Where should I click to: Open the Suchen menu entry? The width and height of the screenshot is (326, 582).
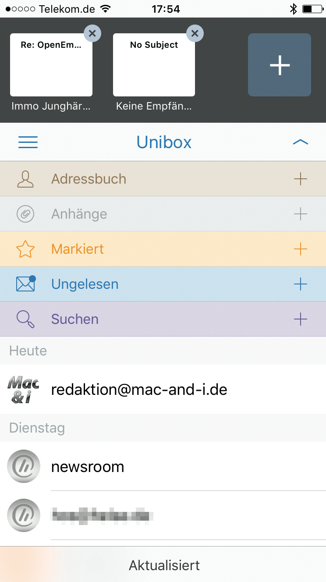click(x=75, y=319)
